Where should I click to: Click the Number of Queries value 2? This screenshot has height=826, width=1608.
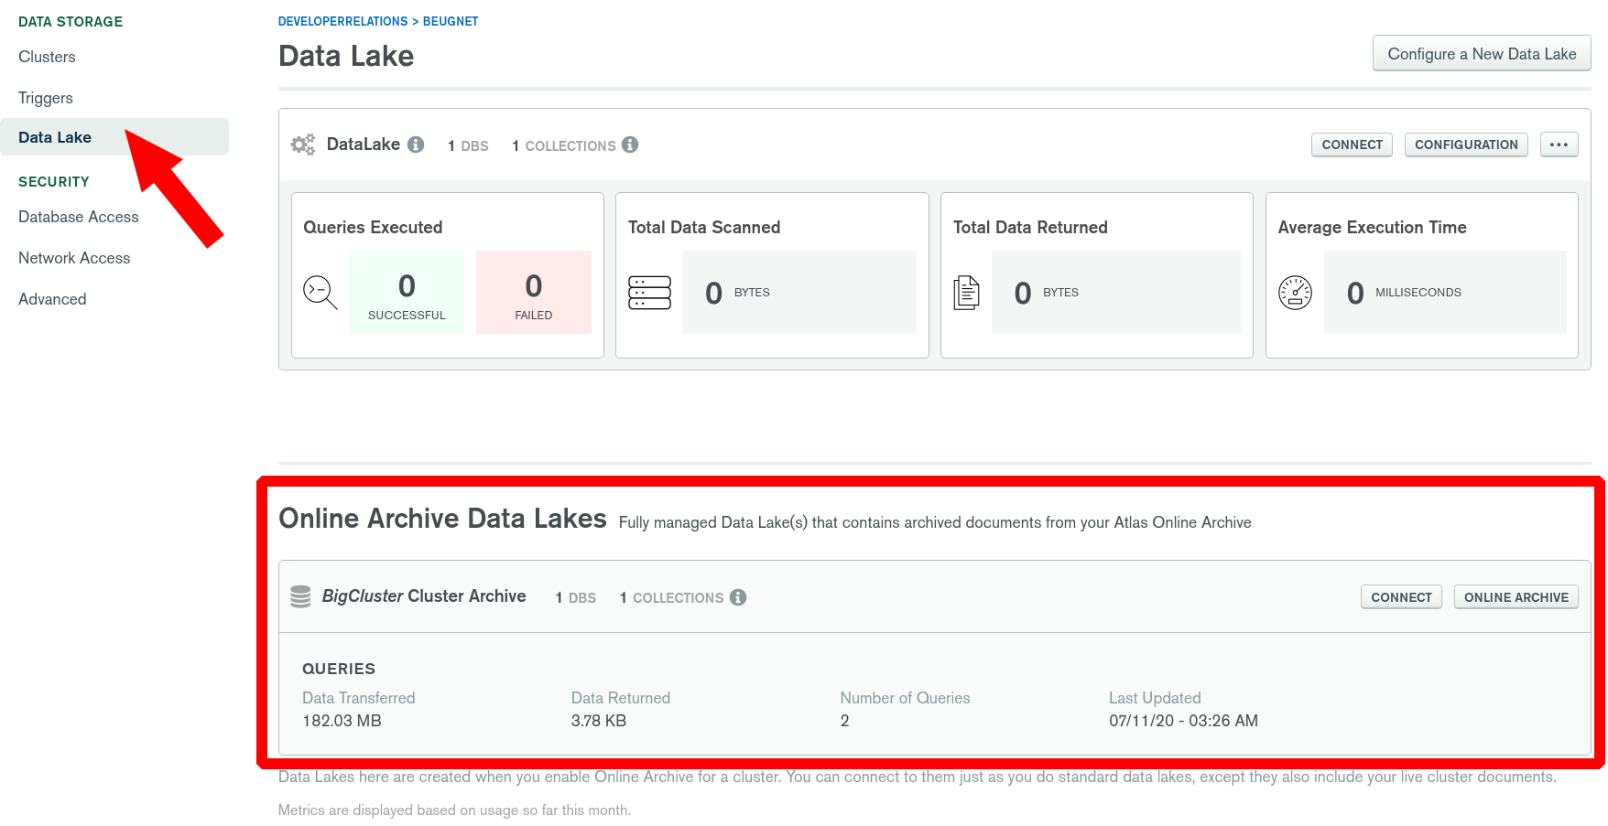point(844,721)
